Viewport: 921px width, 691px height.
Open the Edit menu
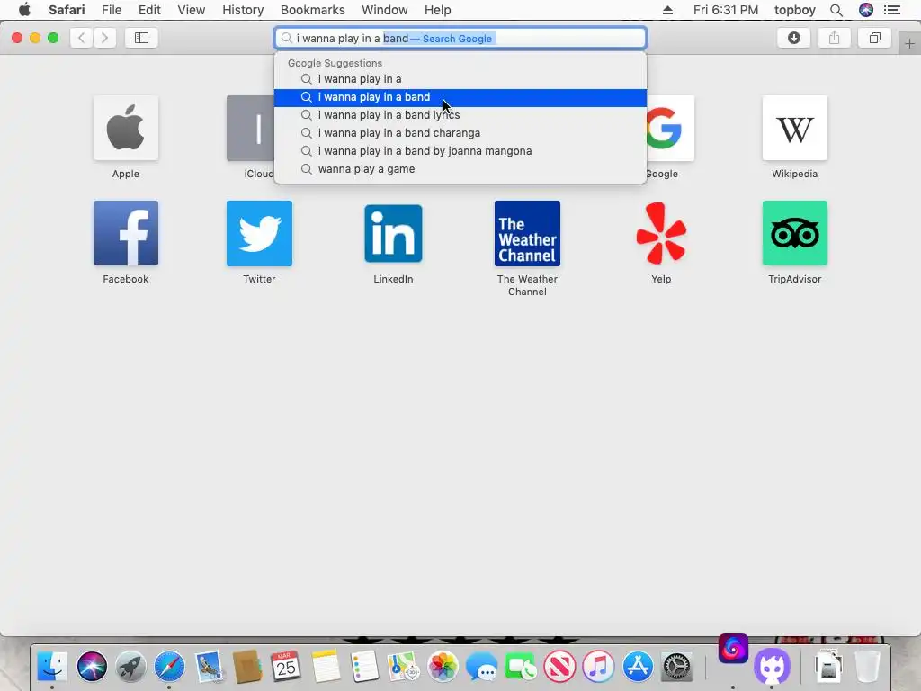click(x=149, y=10)
